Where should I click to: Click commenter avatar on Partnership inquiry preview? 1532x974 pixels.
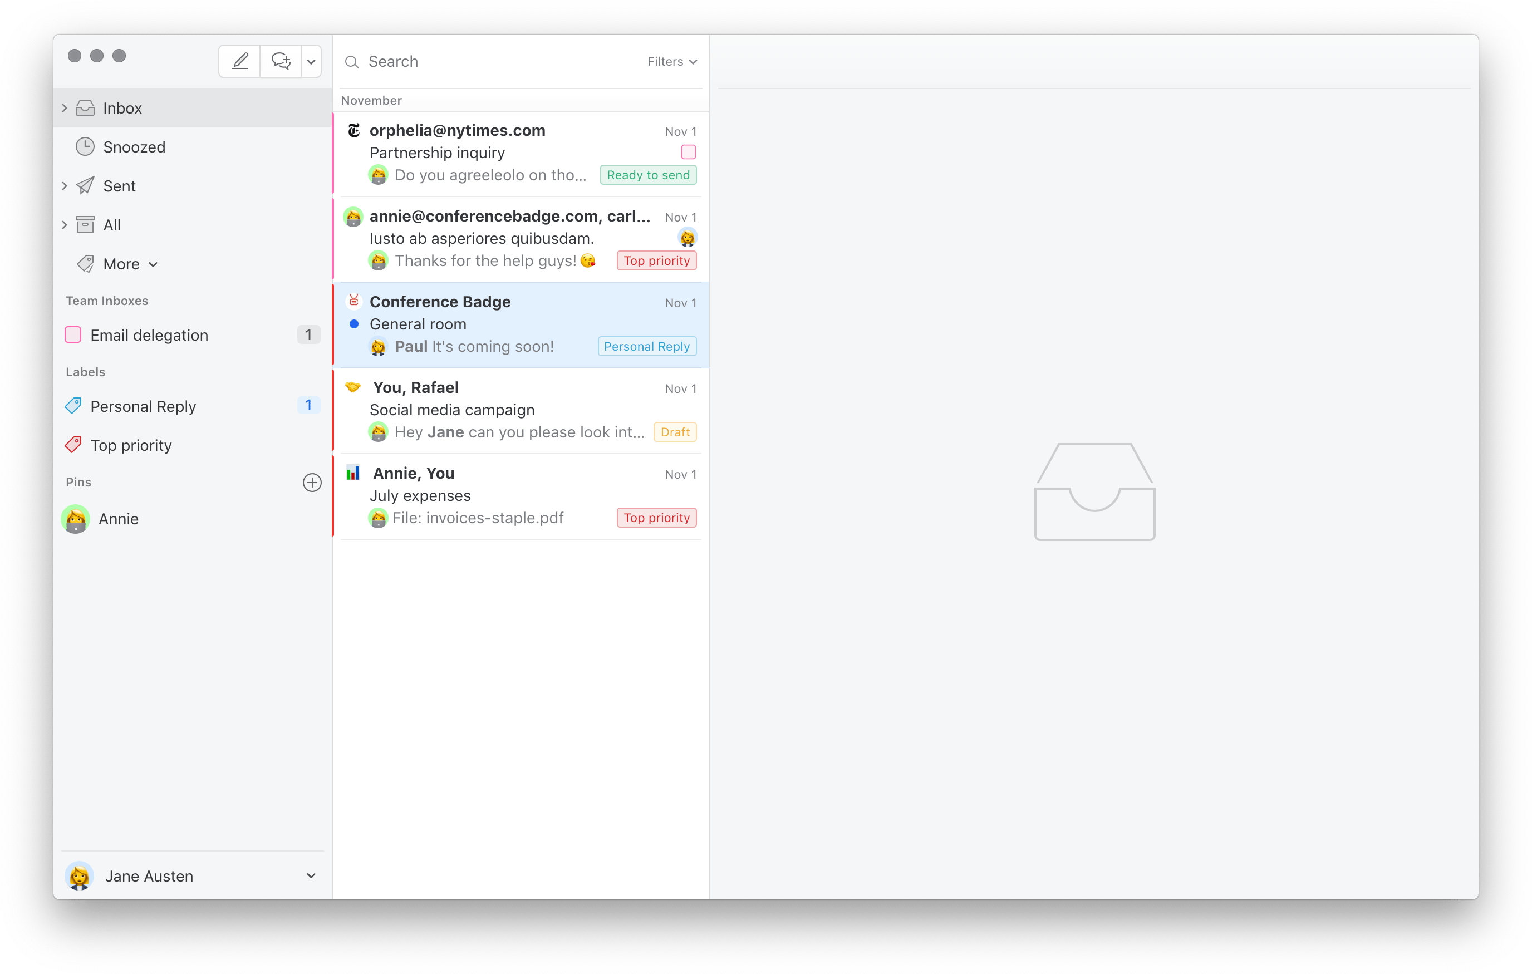[378, 175]
